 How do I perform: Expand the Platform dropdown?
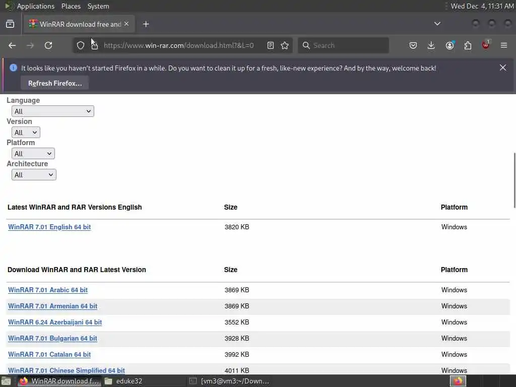point(33,153)
